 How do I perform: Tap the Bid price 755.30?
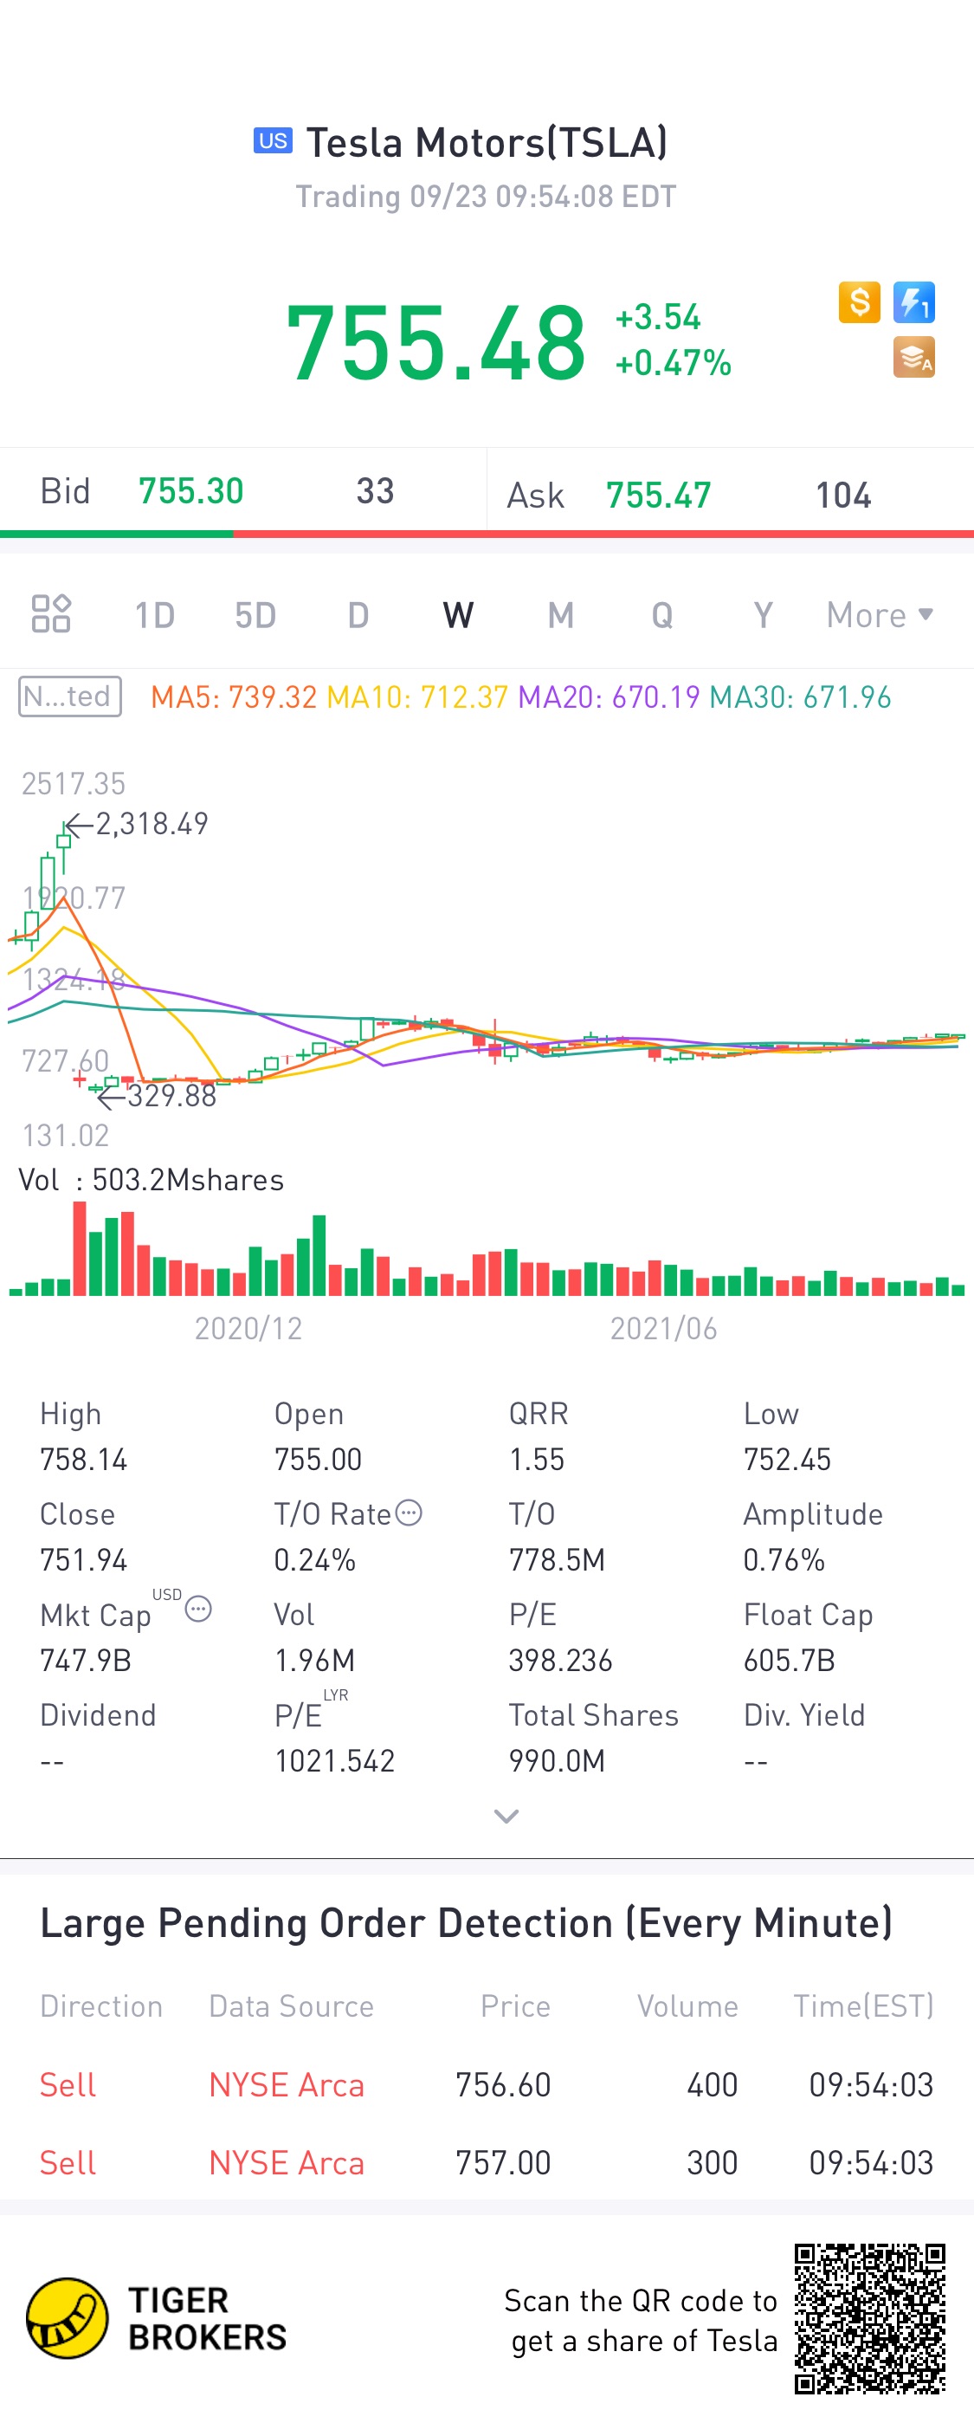tap(190, 491)
